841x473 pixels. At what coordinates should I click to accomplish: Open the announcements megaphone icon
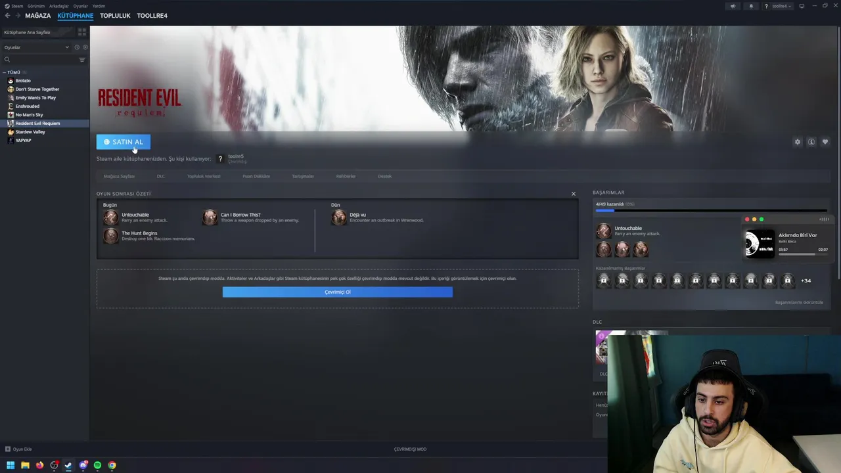pyautogui.click(x=733, y=6)
